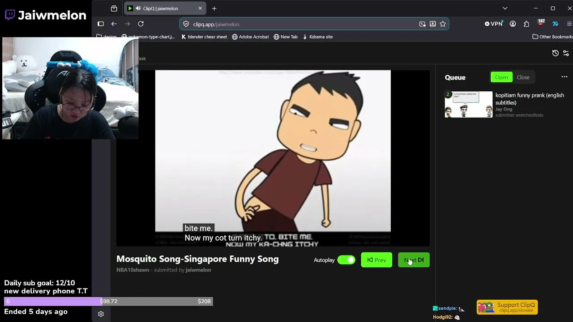Open a new browser tab

(214, 8)
